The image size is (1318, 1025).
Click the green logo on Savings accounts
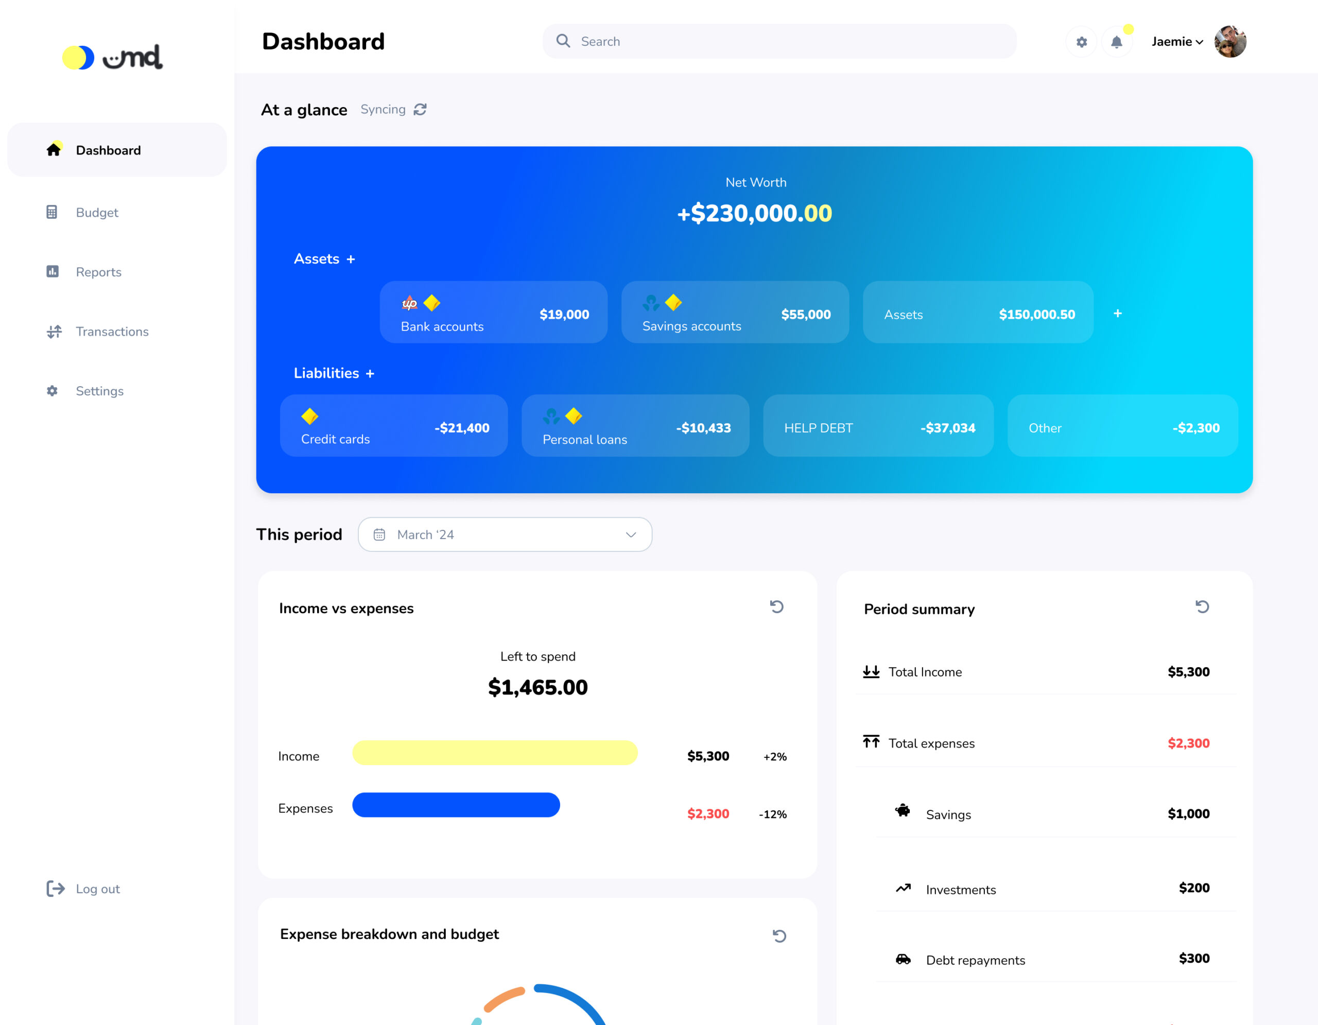(651, 302)
